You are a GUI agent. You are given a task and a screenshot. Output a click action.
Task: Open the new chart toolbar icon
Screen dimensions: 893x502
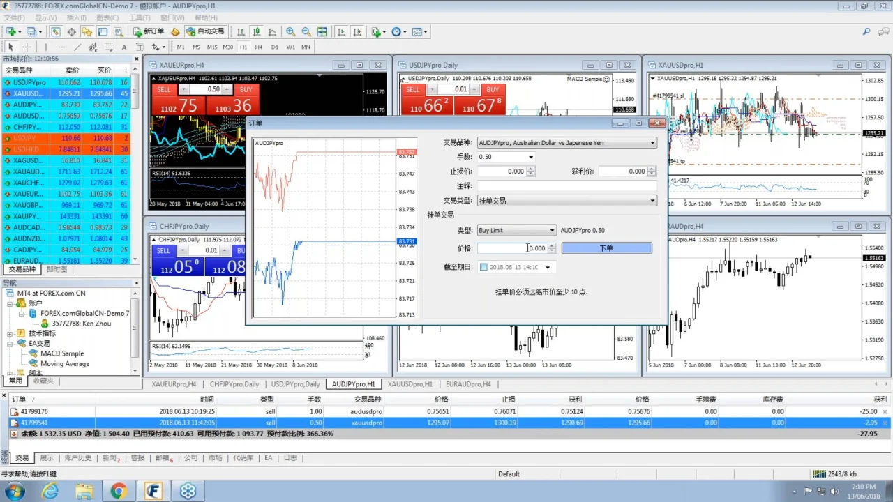pos(11,31)
